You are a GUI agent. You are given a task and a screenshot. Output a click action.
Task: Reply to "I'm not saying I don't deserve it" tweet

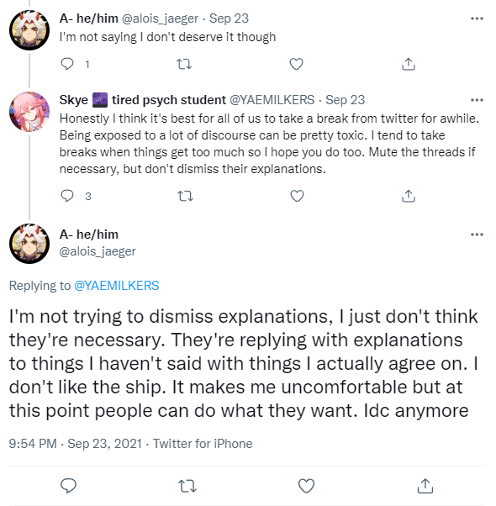[67, 64]
